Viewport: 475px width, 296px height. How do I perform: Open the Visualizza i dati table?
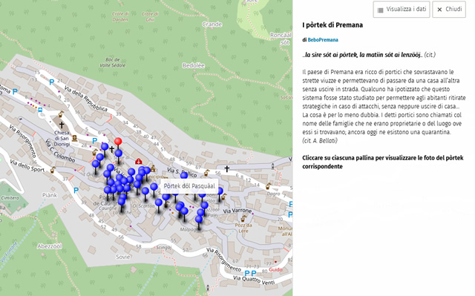[402, 10]
